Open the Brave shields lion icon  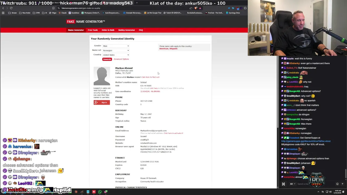tap(195, 8)
